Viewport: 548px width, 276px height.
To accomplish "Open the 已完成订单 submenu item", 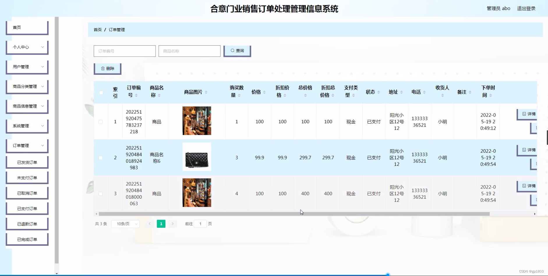I will point(27,239).
